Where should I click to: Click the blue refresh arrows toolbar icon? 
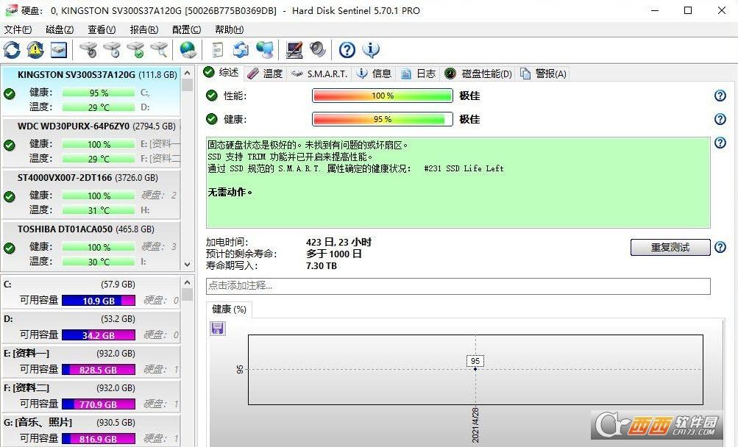pos(12,49)
